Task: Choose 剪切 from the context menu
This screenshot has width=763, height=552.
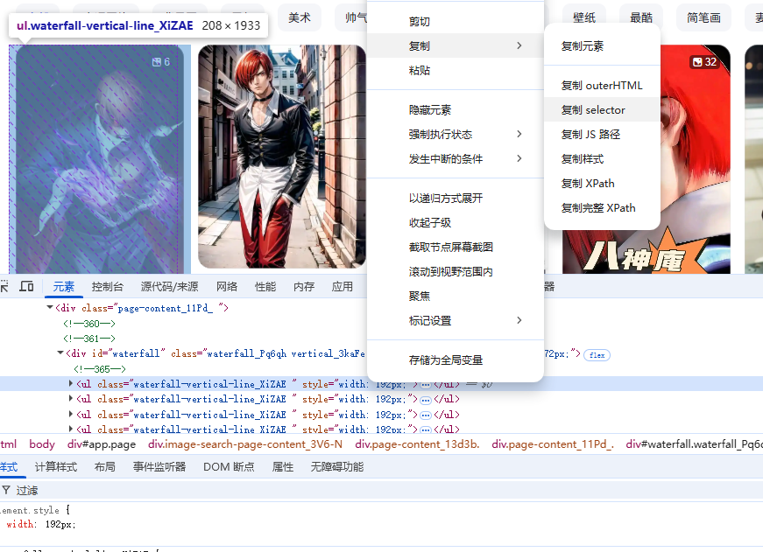Action: click(x=455, y=21)
